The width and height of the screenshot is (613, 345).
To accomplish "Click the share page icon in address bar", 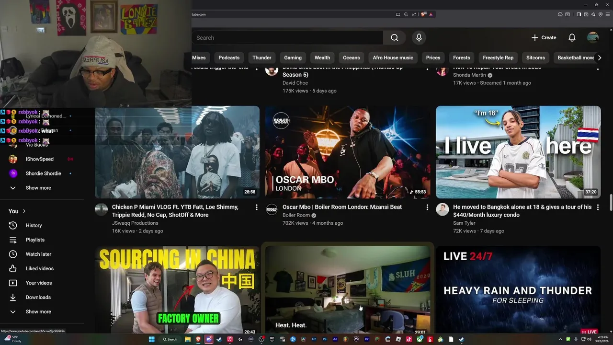I will pyautogui.click(x=414, y=14).
